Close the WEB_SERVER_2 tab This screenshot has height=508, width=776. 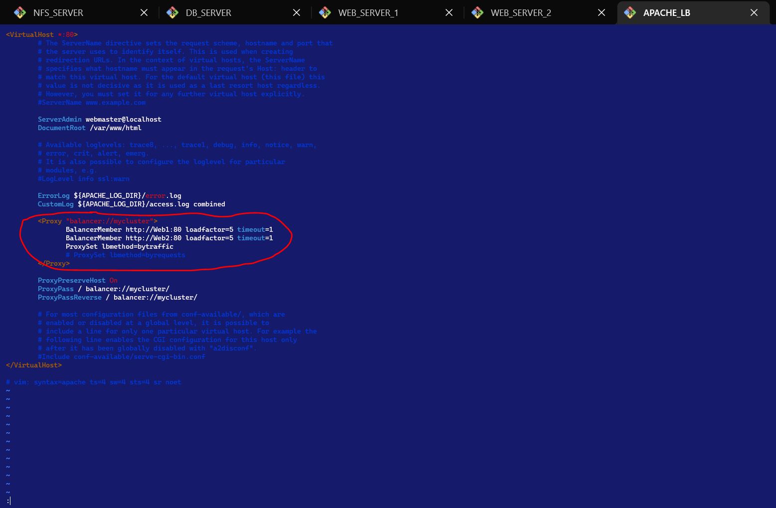pyautogui.click(x=602, y=12)
